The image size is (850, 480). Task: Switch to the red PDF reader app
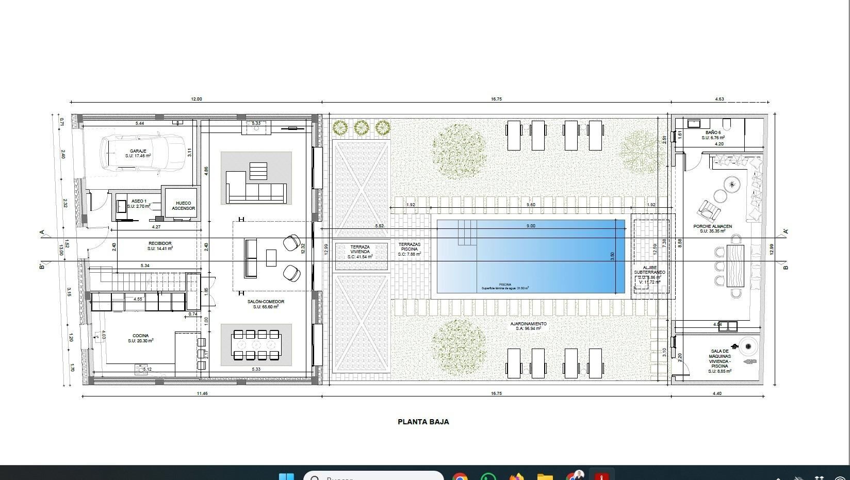[602, 476]
